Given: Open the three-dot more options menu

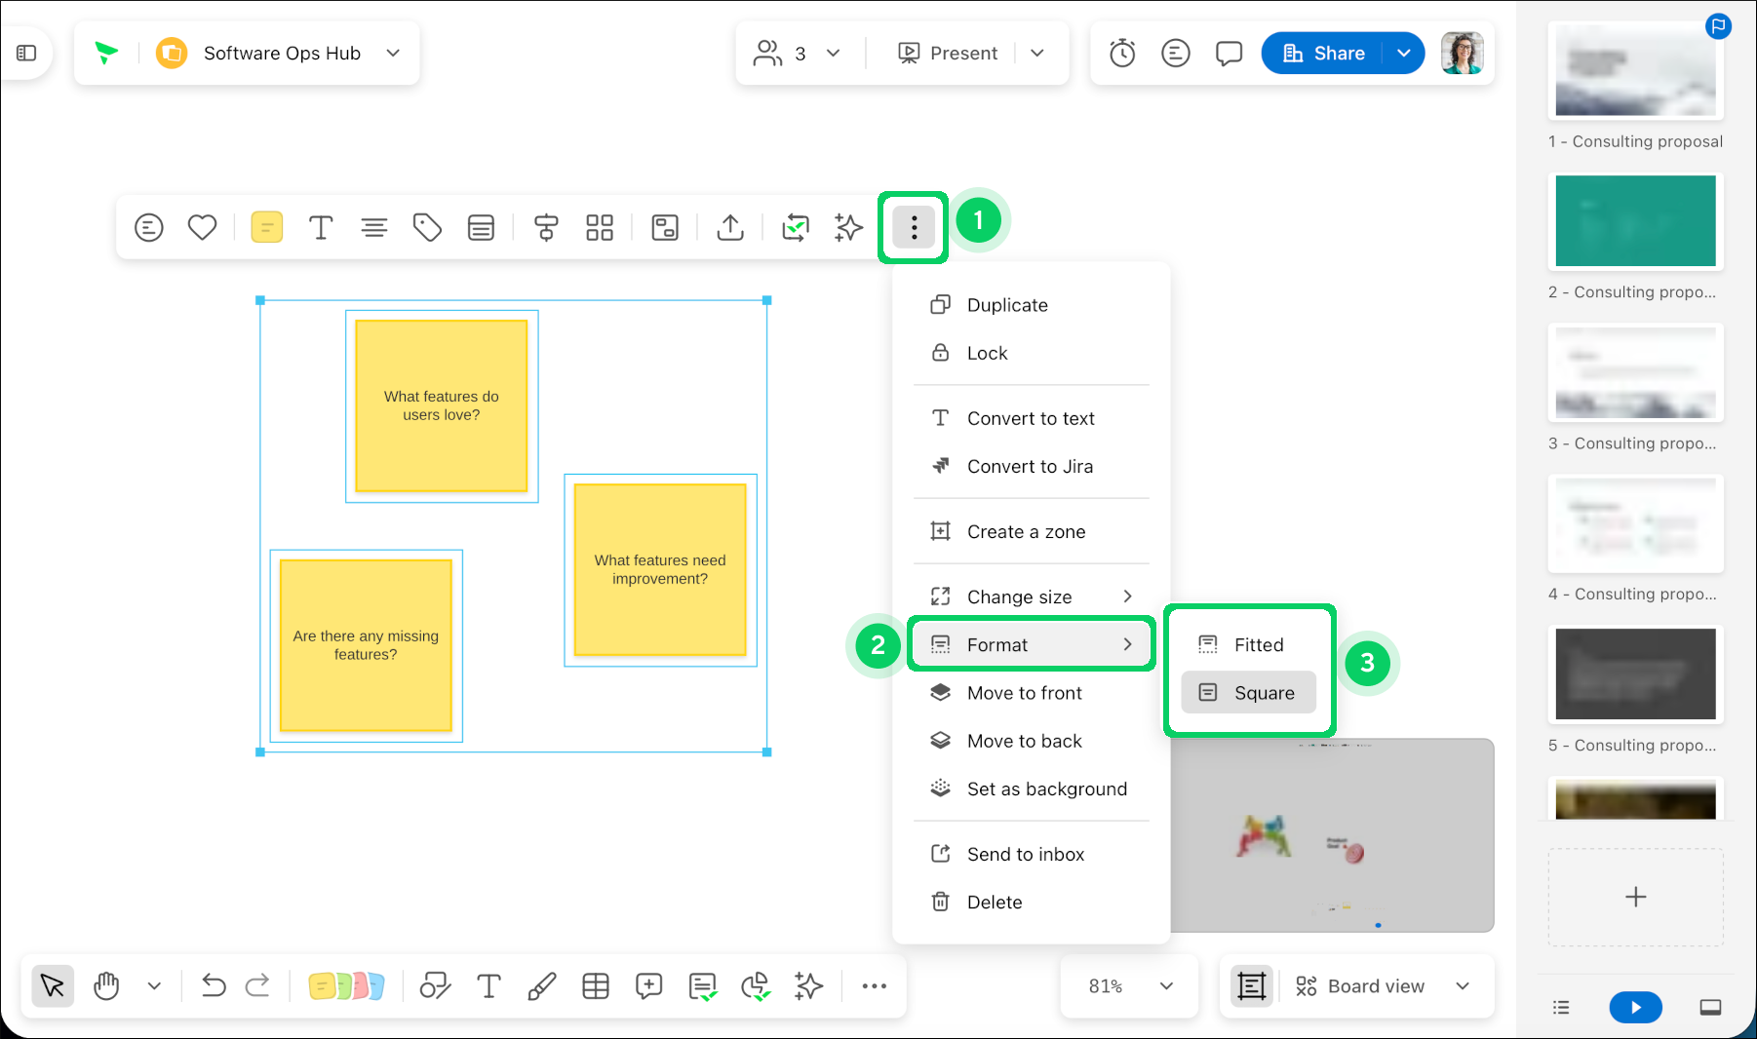Looking at the screenshot, I should [914, 227].
